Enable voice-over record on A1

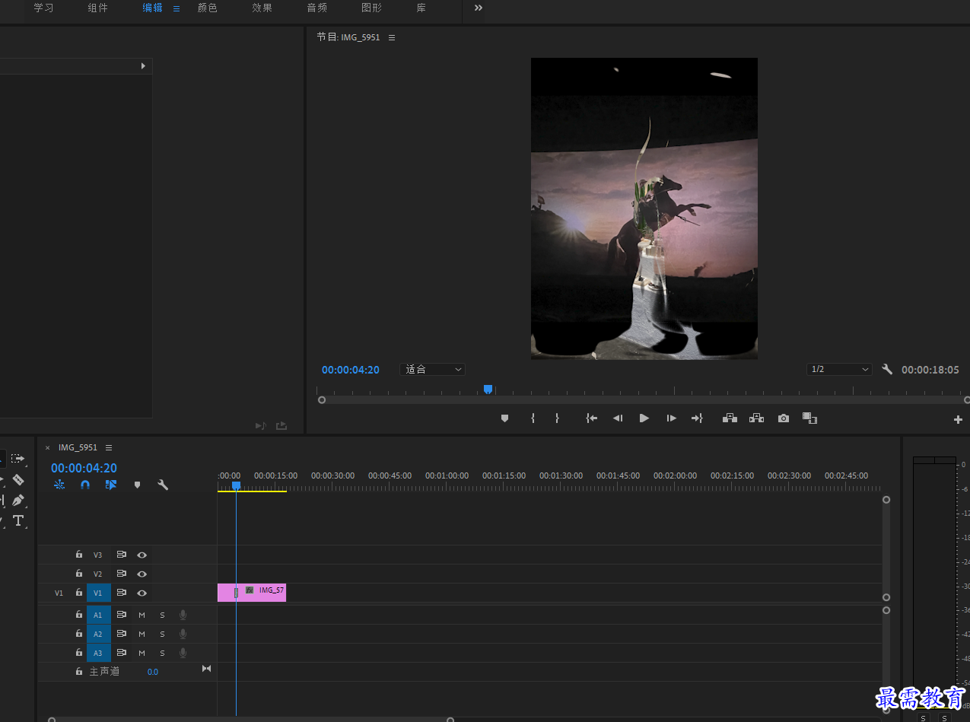(183, 614)
